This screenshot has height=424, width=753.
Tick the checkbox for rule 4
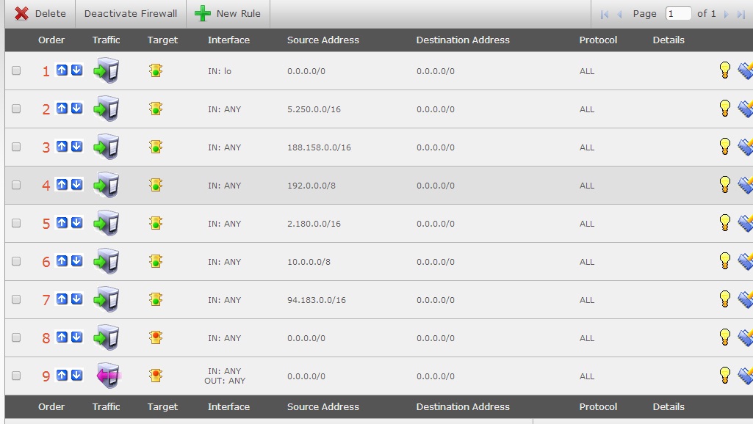click(16, 185)
